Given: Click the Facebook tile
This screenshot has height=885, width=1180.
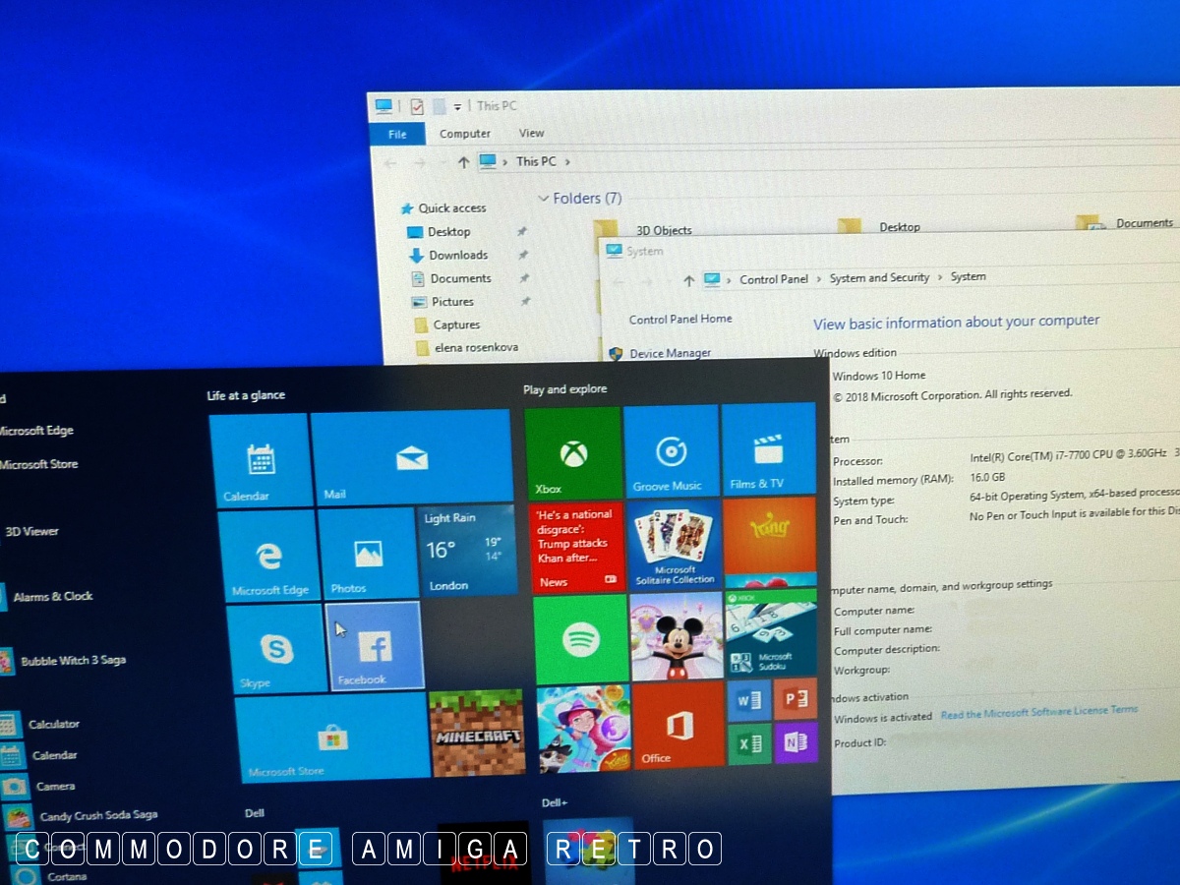Looking at the screenshot, I should click(x=375, y=647).
